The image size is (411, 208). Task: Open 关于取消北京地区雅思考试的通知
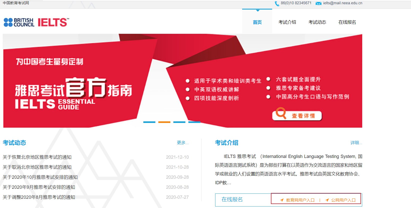(37, 167)
